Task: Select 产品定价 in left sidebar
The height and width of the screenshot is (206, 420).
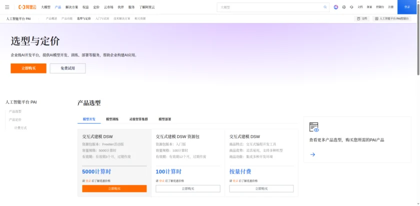Action: pos(15,119)
